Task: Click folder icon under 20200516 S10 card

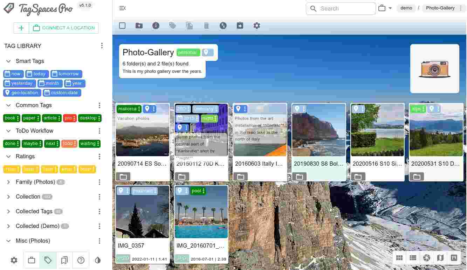Action: click(x=358, y=177)
